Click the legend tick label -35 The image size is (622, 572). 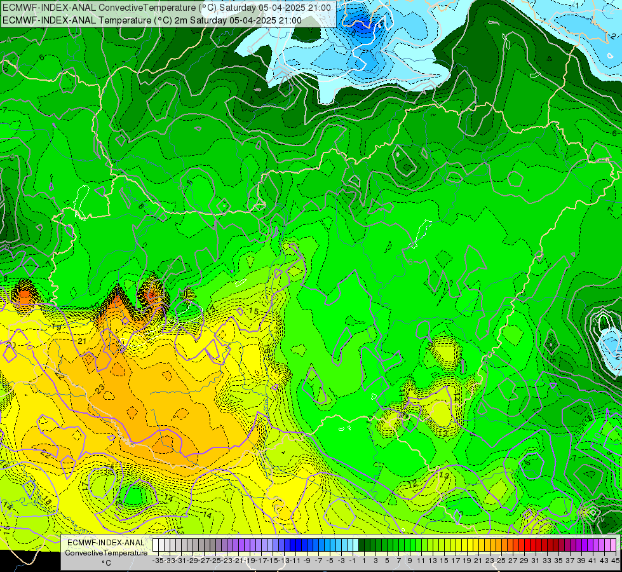158,561
